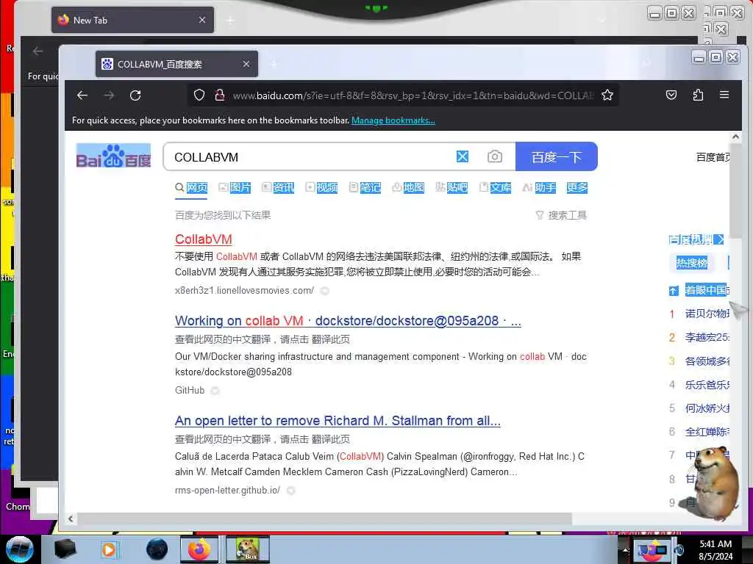Screen dimensions: 753x564
Task: Select the 地图 map tab
Action: (407, 187)
